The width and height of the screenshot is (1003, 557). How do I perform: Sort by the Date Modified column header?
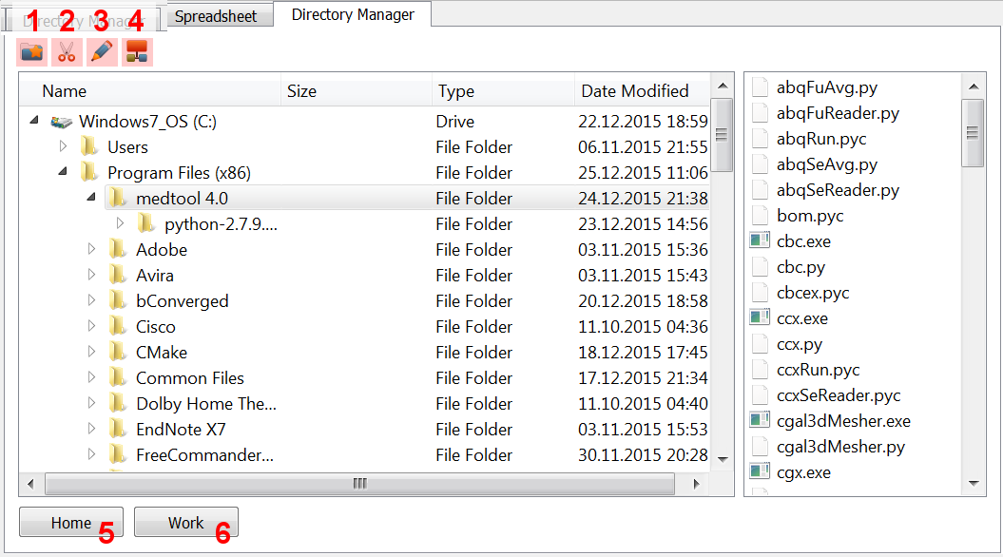[x=642, y=91]
